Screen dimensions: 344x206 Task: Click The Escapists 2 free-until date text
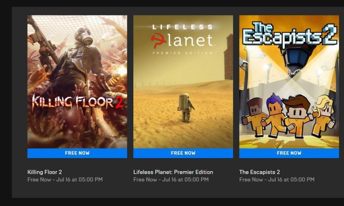(277, 179)
